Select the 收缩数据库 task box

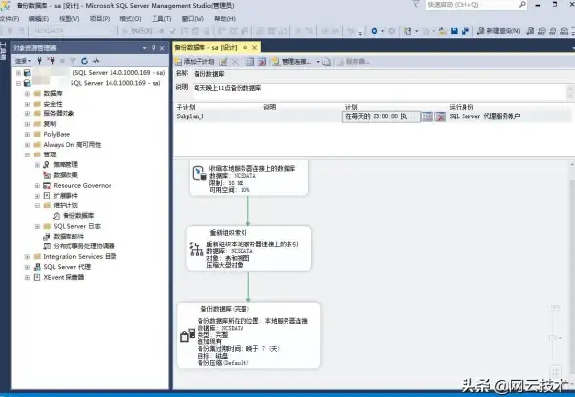248,177
